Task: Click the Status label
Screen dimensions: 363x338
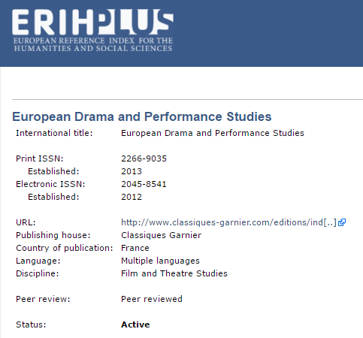Action: [31, 324]
